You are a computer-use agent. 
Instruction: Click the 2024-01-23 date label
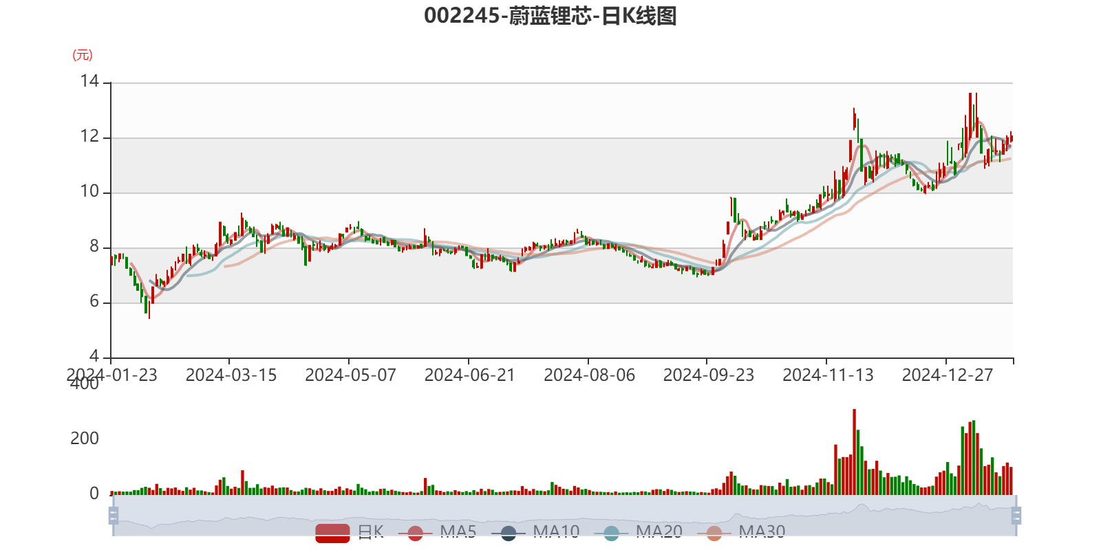coord(112,375)
